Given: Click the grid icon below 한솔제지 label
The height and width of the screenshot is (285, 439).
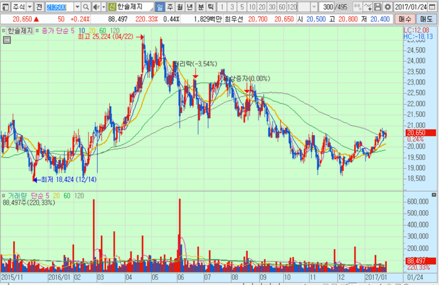Looking at the screenshot, I should [7, 40].
